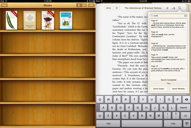
Task: Tap the J key
Action: (155, 108)
